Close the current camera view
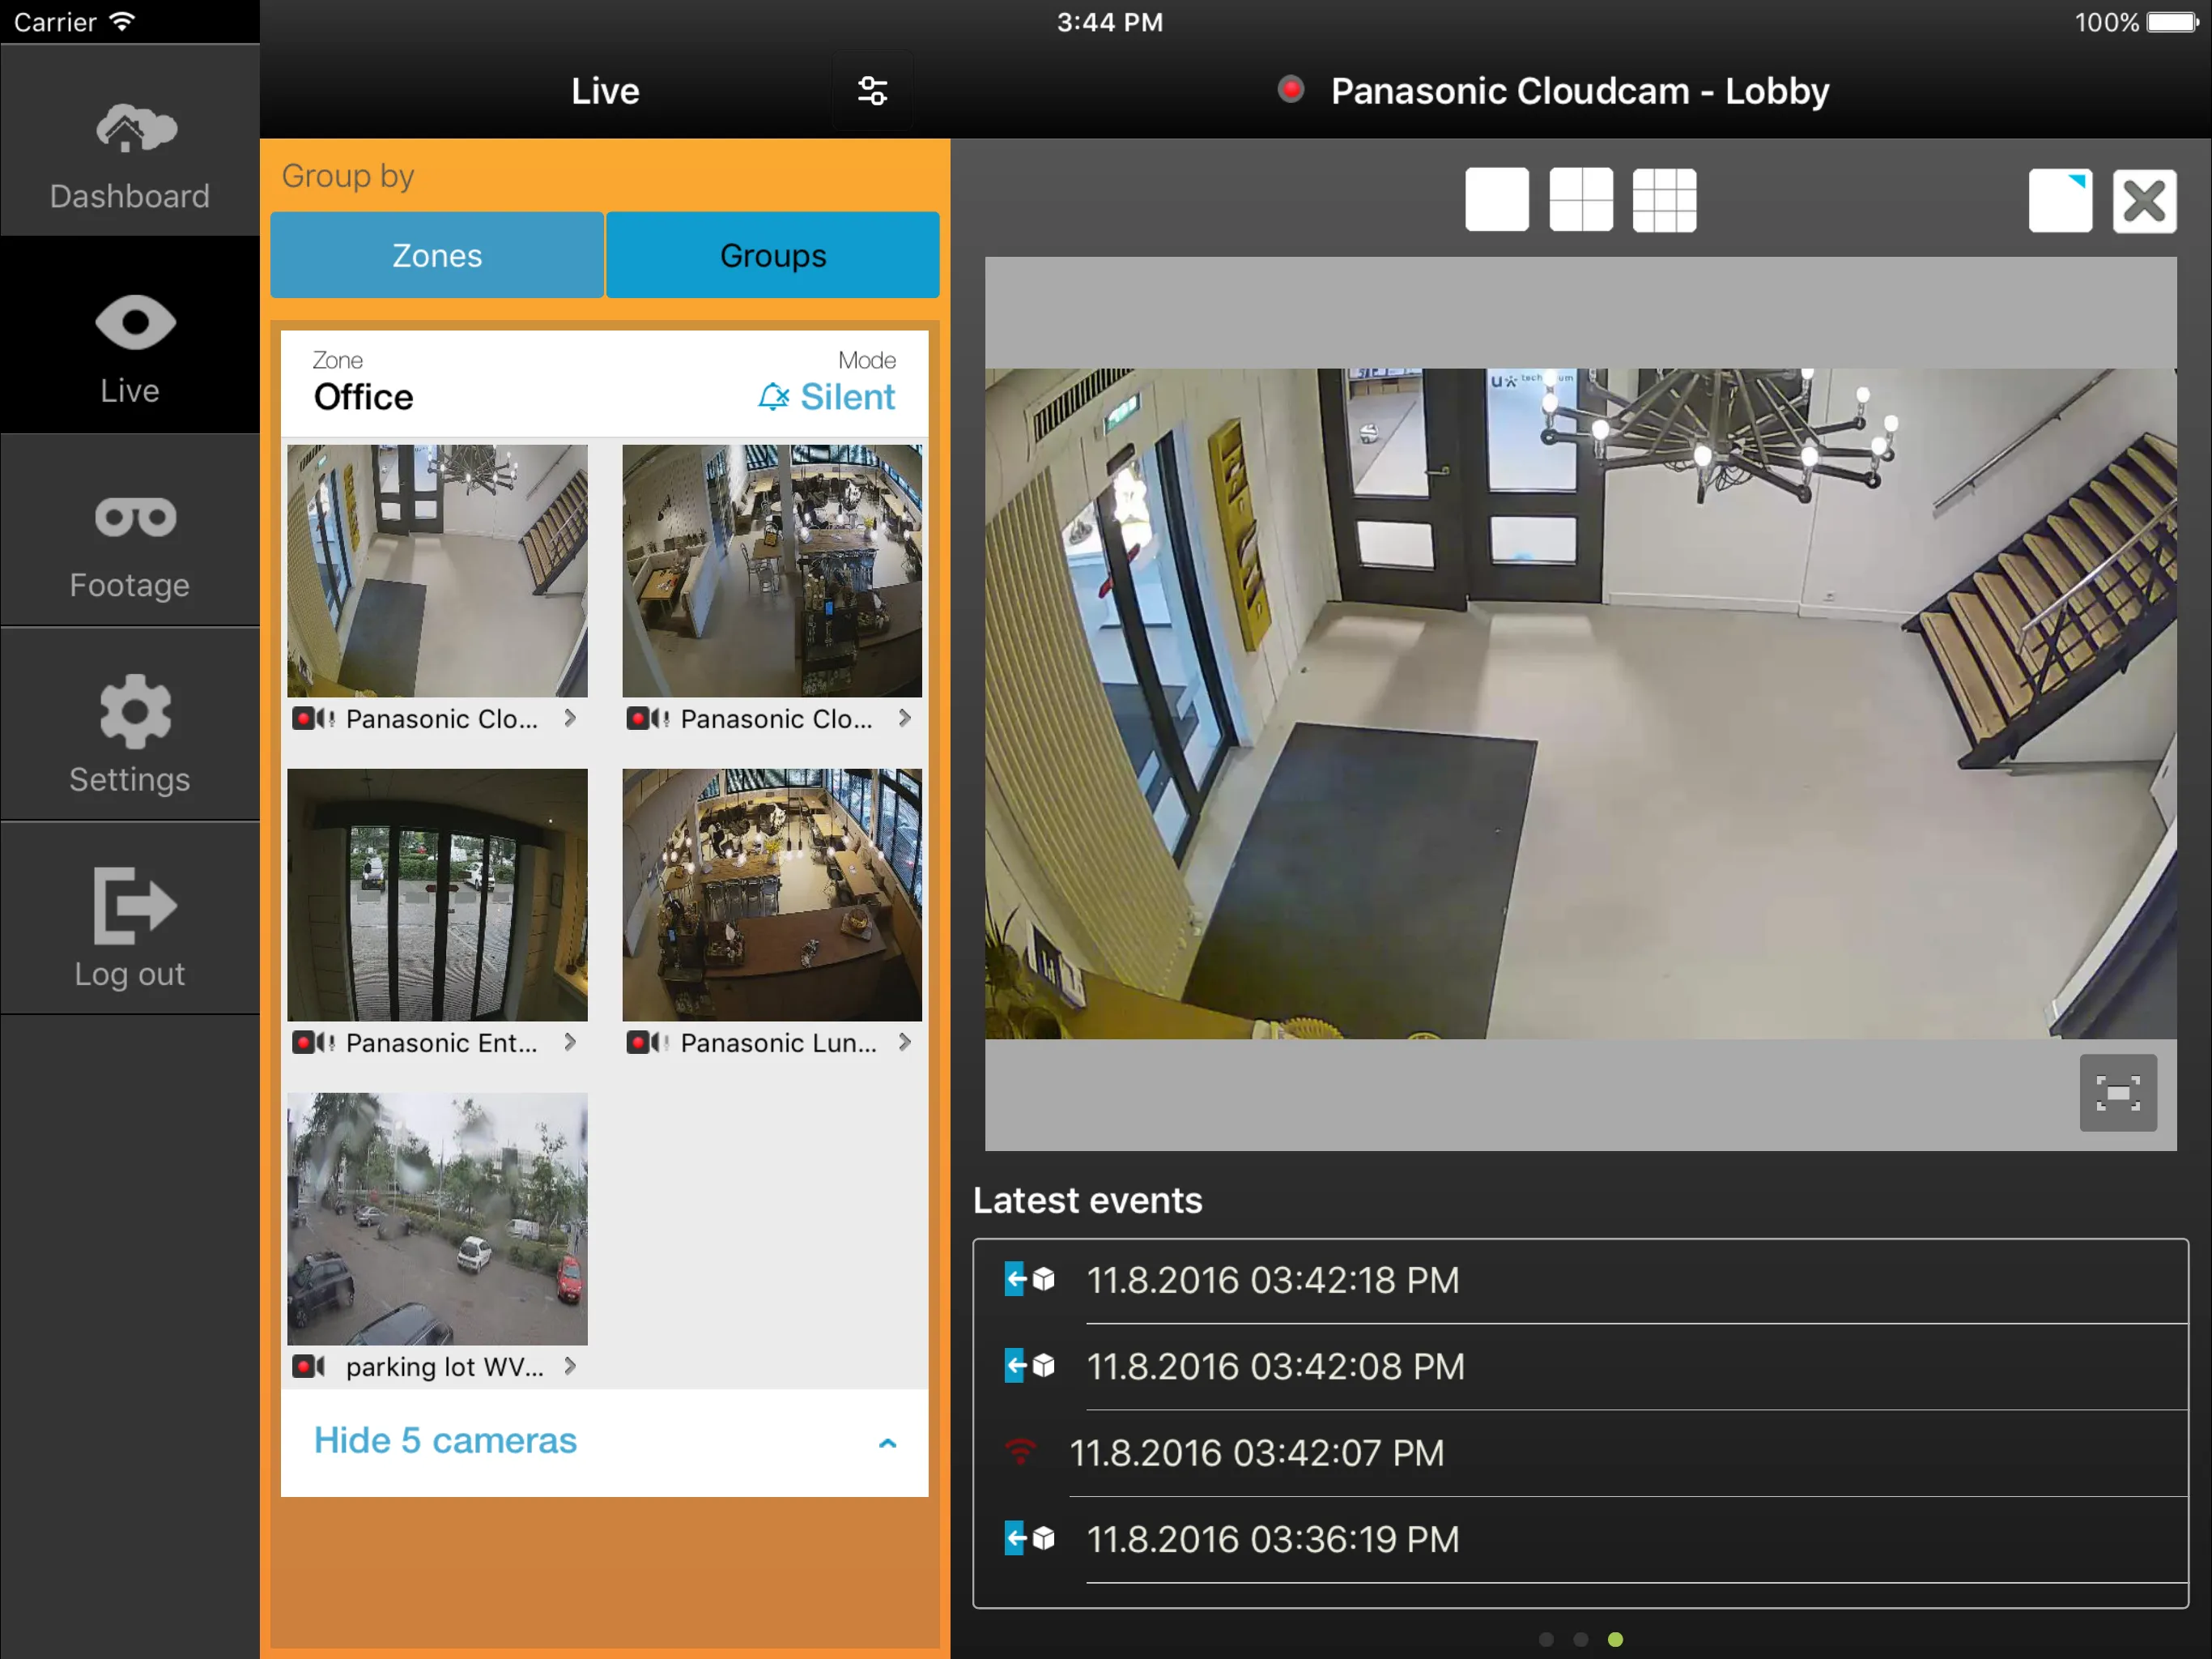Screen dimensions: 2212x1659 click(2144, 200)
